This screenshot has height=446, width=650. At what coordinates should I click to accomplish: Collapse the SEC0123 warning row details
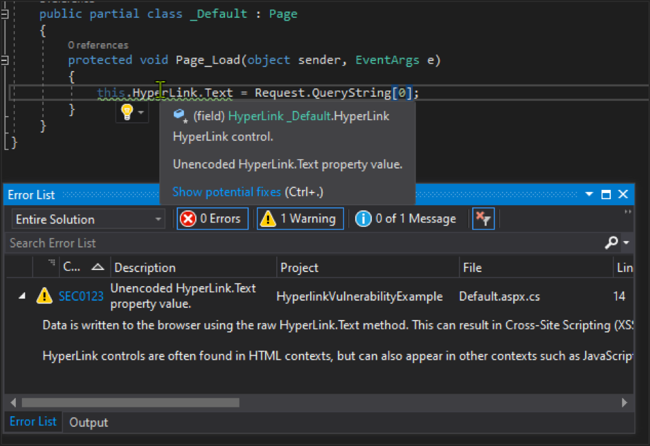coord(23,296)
